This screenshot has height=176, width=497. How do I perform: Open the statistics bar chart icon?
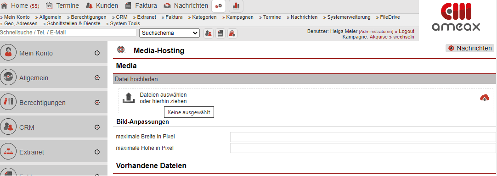coord(236,5)
